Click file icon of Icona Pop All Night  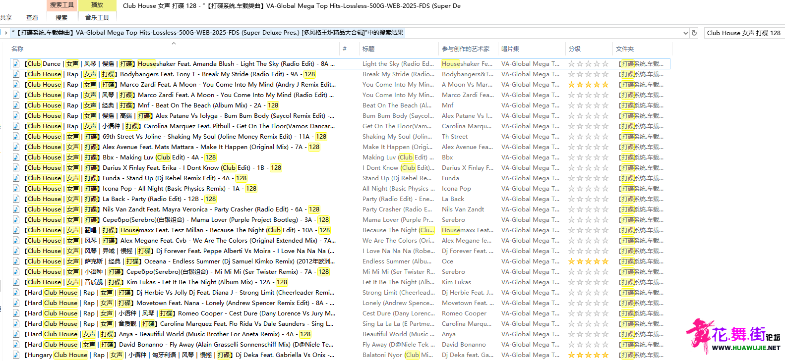16,189
